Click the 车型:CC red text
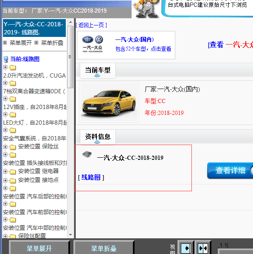This screenshot has height=254, width=253. [155, 101]
